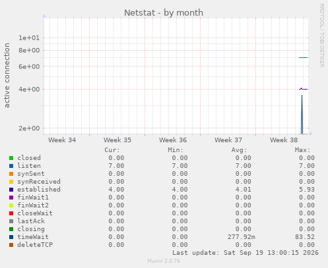Image resolution: width=328 pixels, height=268 pixels.
Task: Click the 'Munin 2.0.76' footer text
Action: pos(164,261)
